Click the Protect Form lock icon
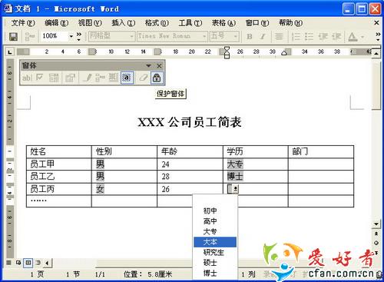Screen dimensions: 384x282 tap(157, 78)
